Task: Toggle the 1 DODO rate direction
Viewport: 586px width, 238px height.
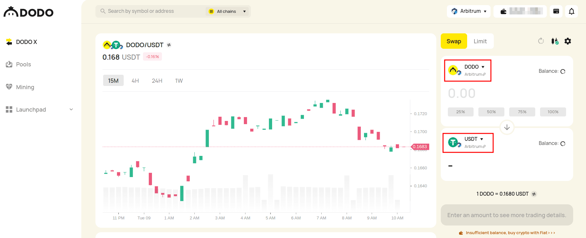Action: [534, 194]
